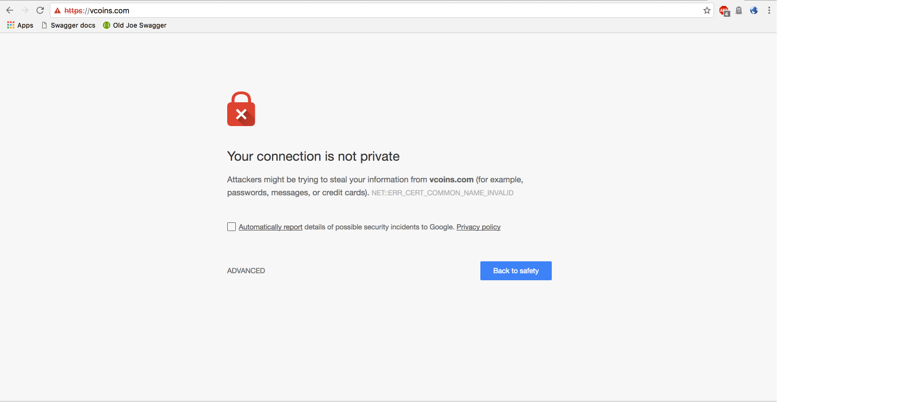905x402 pixels.
Task: Click the red padlock error icon
Action: point(241,109)
